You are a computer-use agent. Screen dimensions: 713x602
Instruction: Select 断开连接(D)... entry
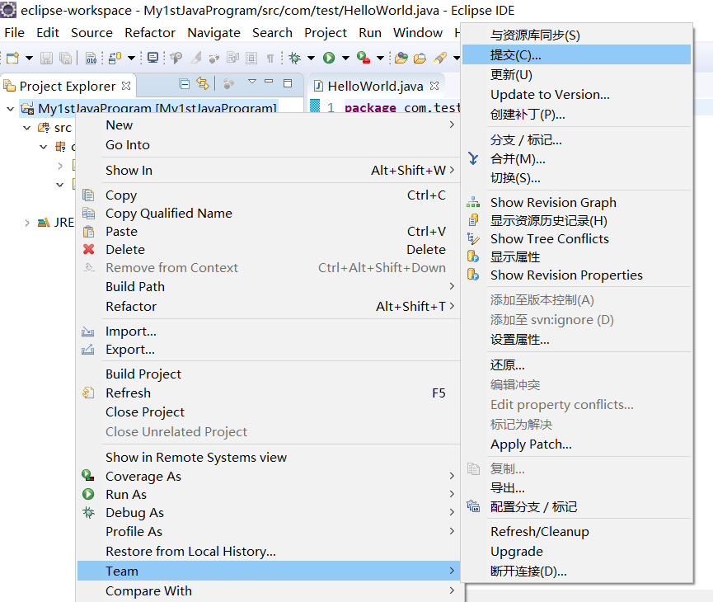pyautogui.click(x=577, y=571)
